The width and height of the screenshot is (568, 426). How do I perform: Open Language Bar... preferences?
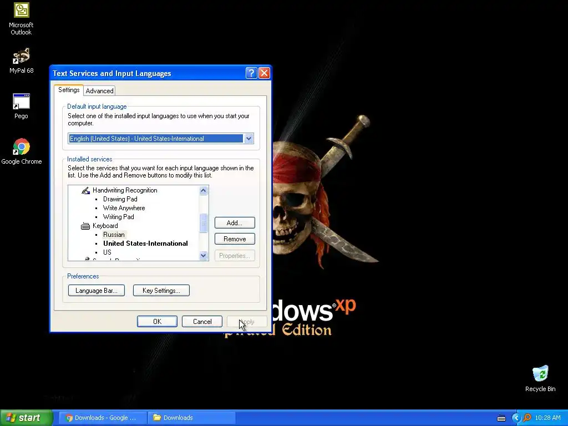(97, 291)
